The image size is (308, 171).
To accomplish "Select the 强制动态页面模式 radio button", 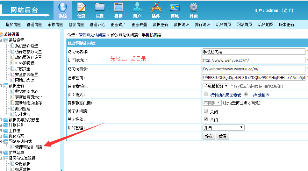I will [x=206, y=95].
